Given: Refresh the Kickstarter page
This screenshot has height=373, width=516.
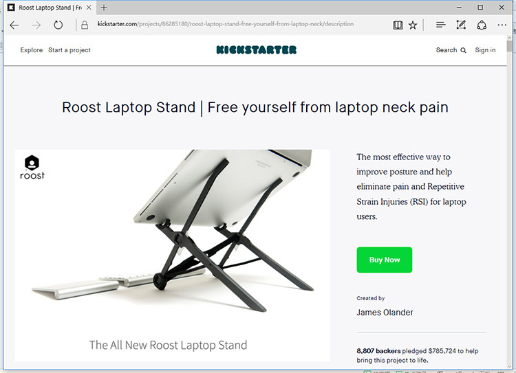Looking at the screenshot, I should [58, 25].
